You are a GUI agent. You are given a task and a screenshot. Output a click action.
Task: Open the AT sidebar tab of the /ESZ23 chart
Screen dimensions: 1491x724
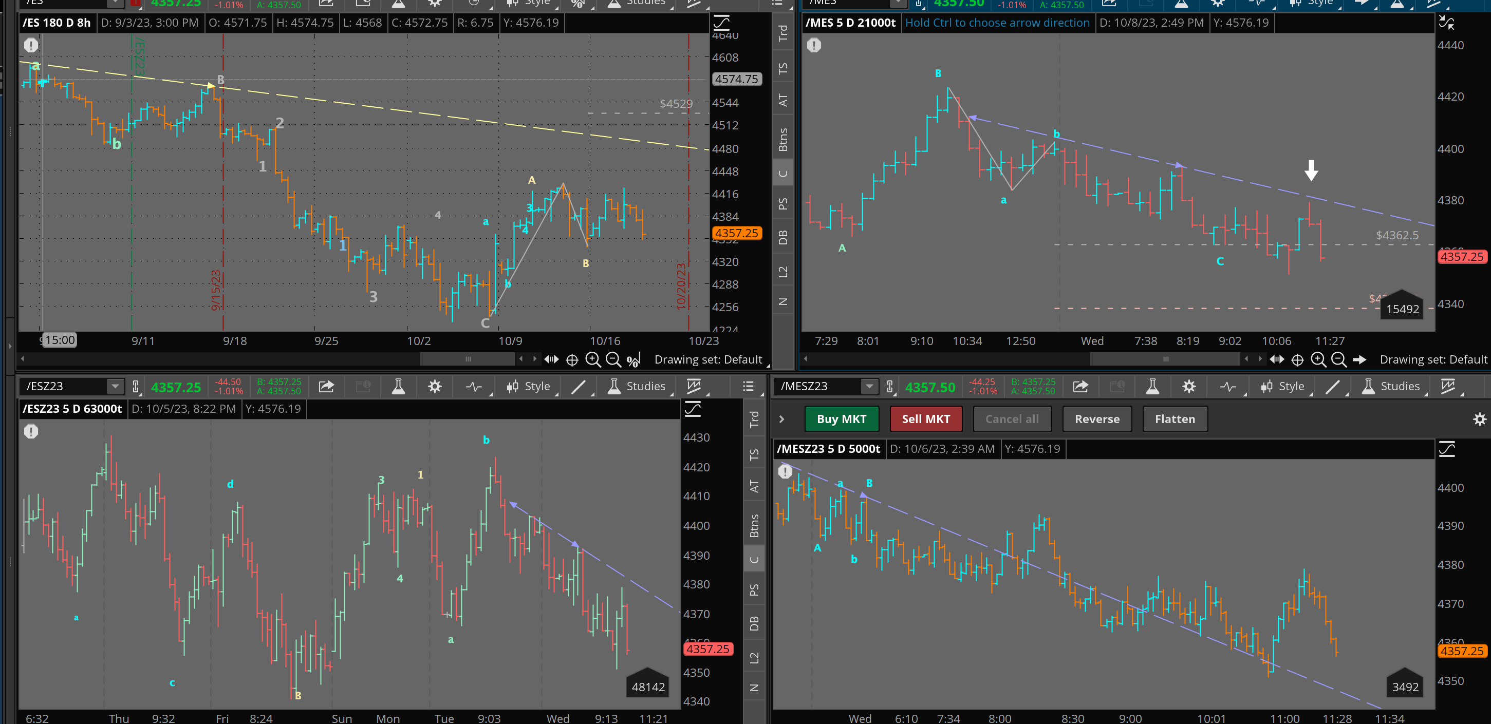click(x=754, y=486)
